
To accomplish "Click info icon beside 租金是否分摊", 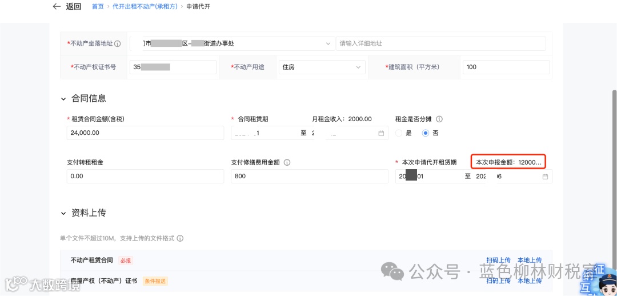I will coord(439,119).
